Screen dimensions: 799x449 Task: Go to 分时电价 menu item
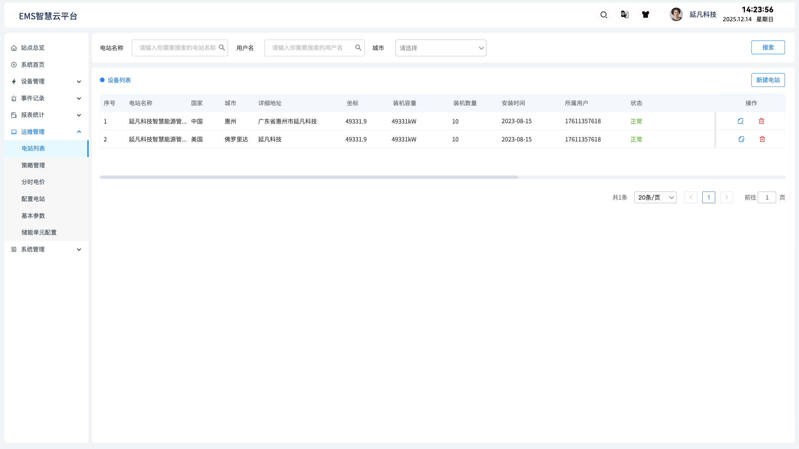pos(33,182)
